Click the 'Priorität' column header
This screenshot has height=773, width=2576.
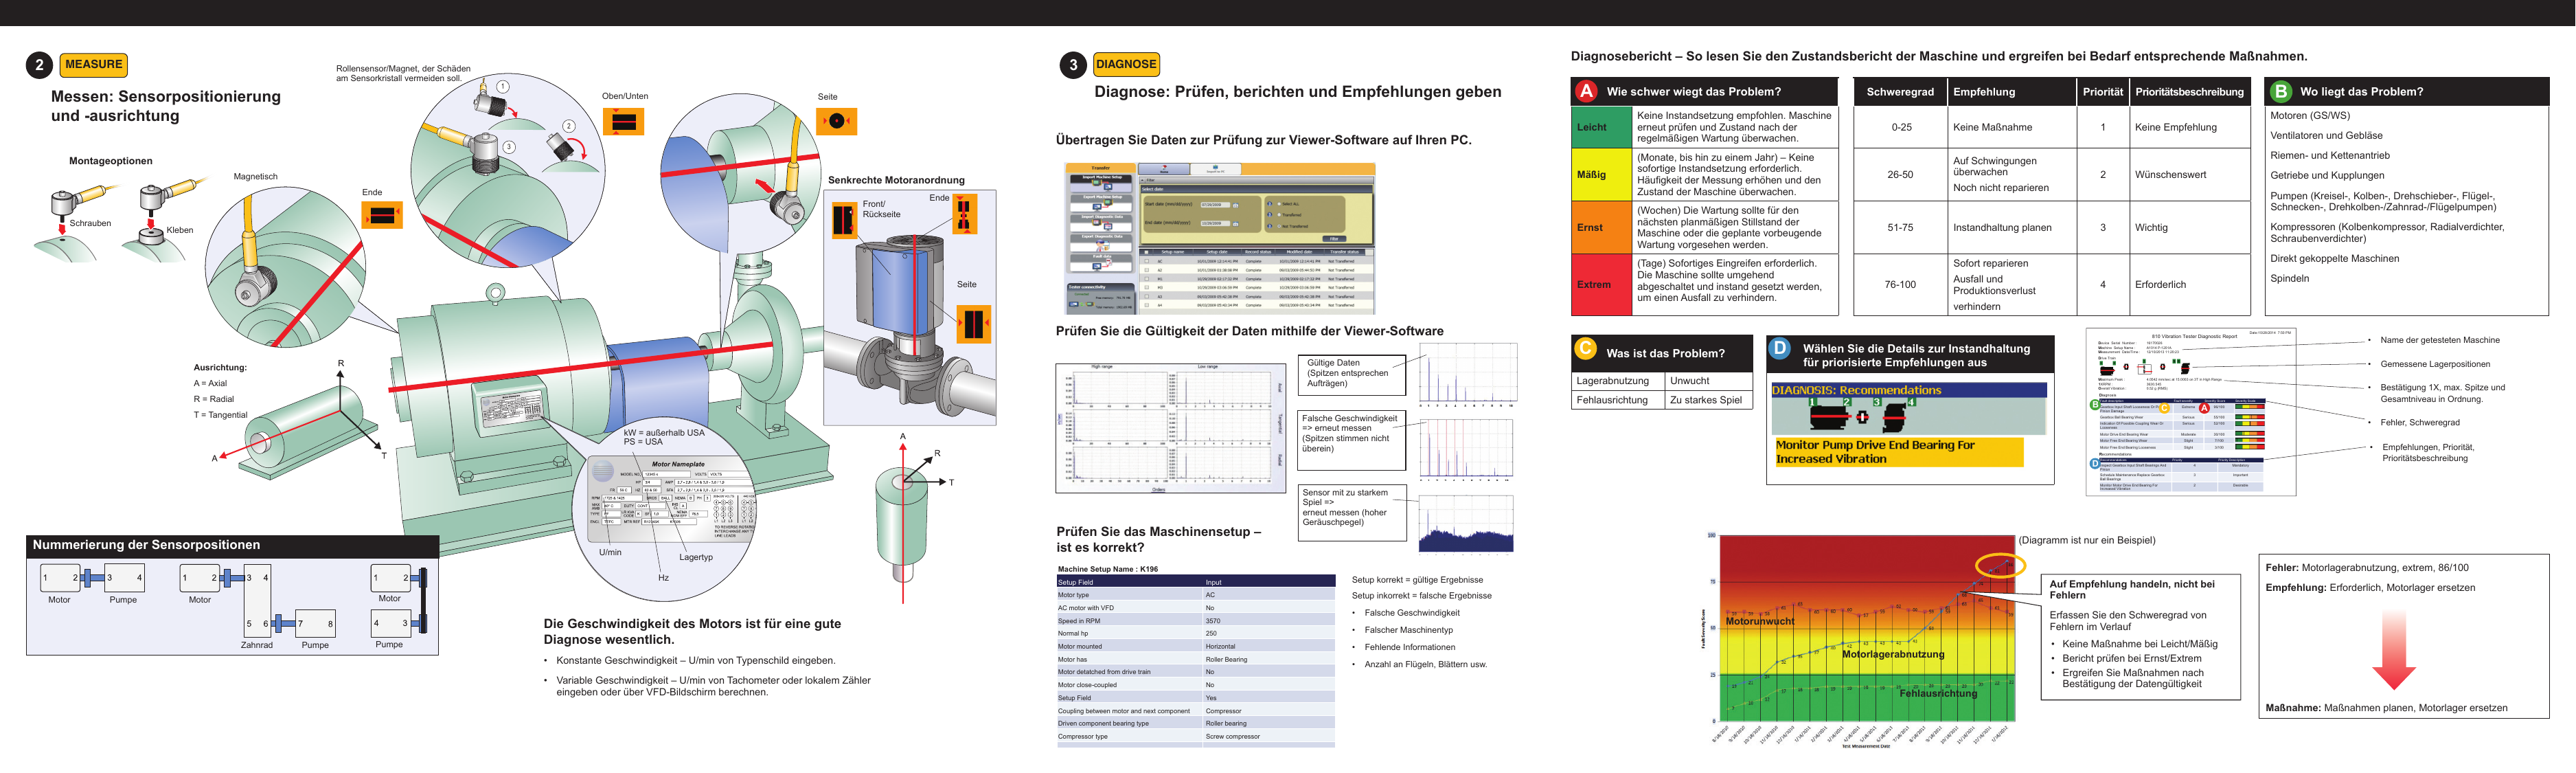(x=2102, y=92)
